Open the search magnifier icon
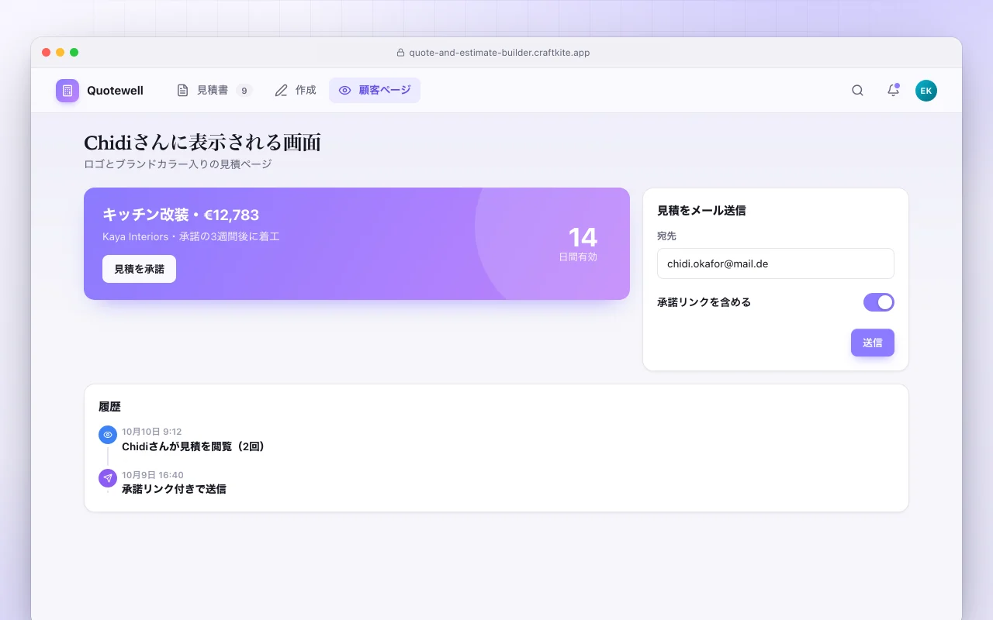The width and height of the screenshot is (993, 620). pos(857,91)
